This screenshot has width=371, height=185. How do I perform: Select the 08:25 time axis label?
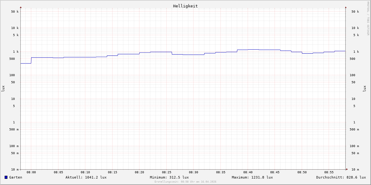click(166, 172)
